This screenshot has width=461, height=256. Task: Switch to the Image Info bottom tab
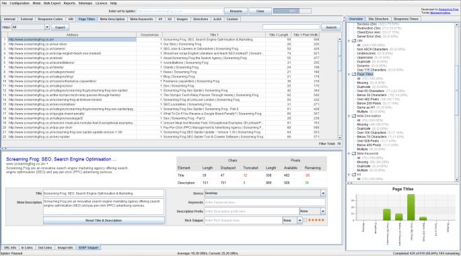(x=65, y=248)
